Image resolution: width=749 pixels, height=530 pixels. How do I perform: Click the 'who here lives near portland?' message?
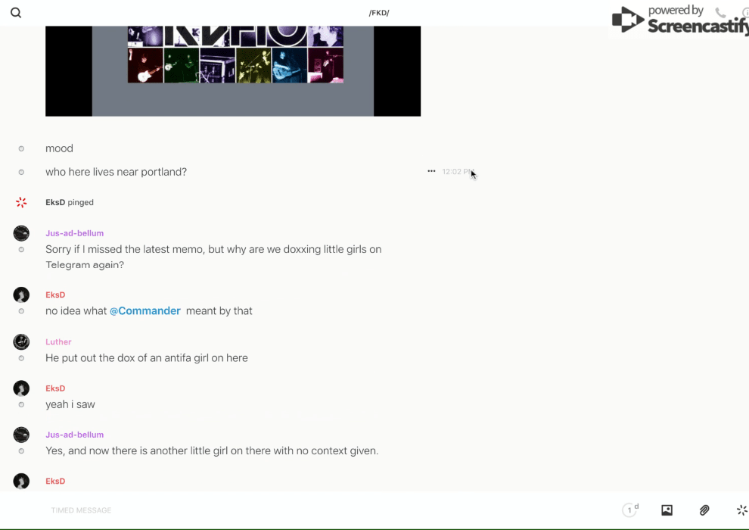pyautogui.click(x=116, y=172)
